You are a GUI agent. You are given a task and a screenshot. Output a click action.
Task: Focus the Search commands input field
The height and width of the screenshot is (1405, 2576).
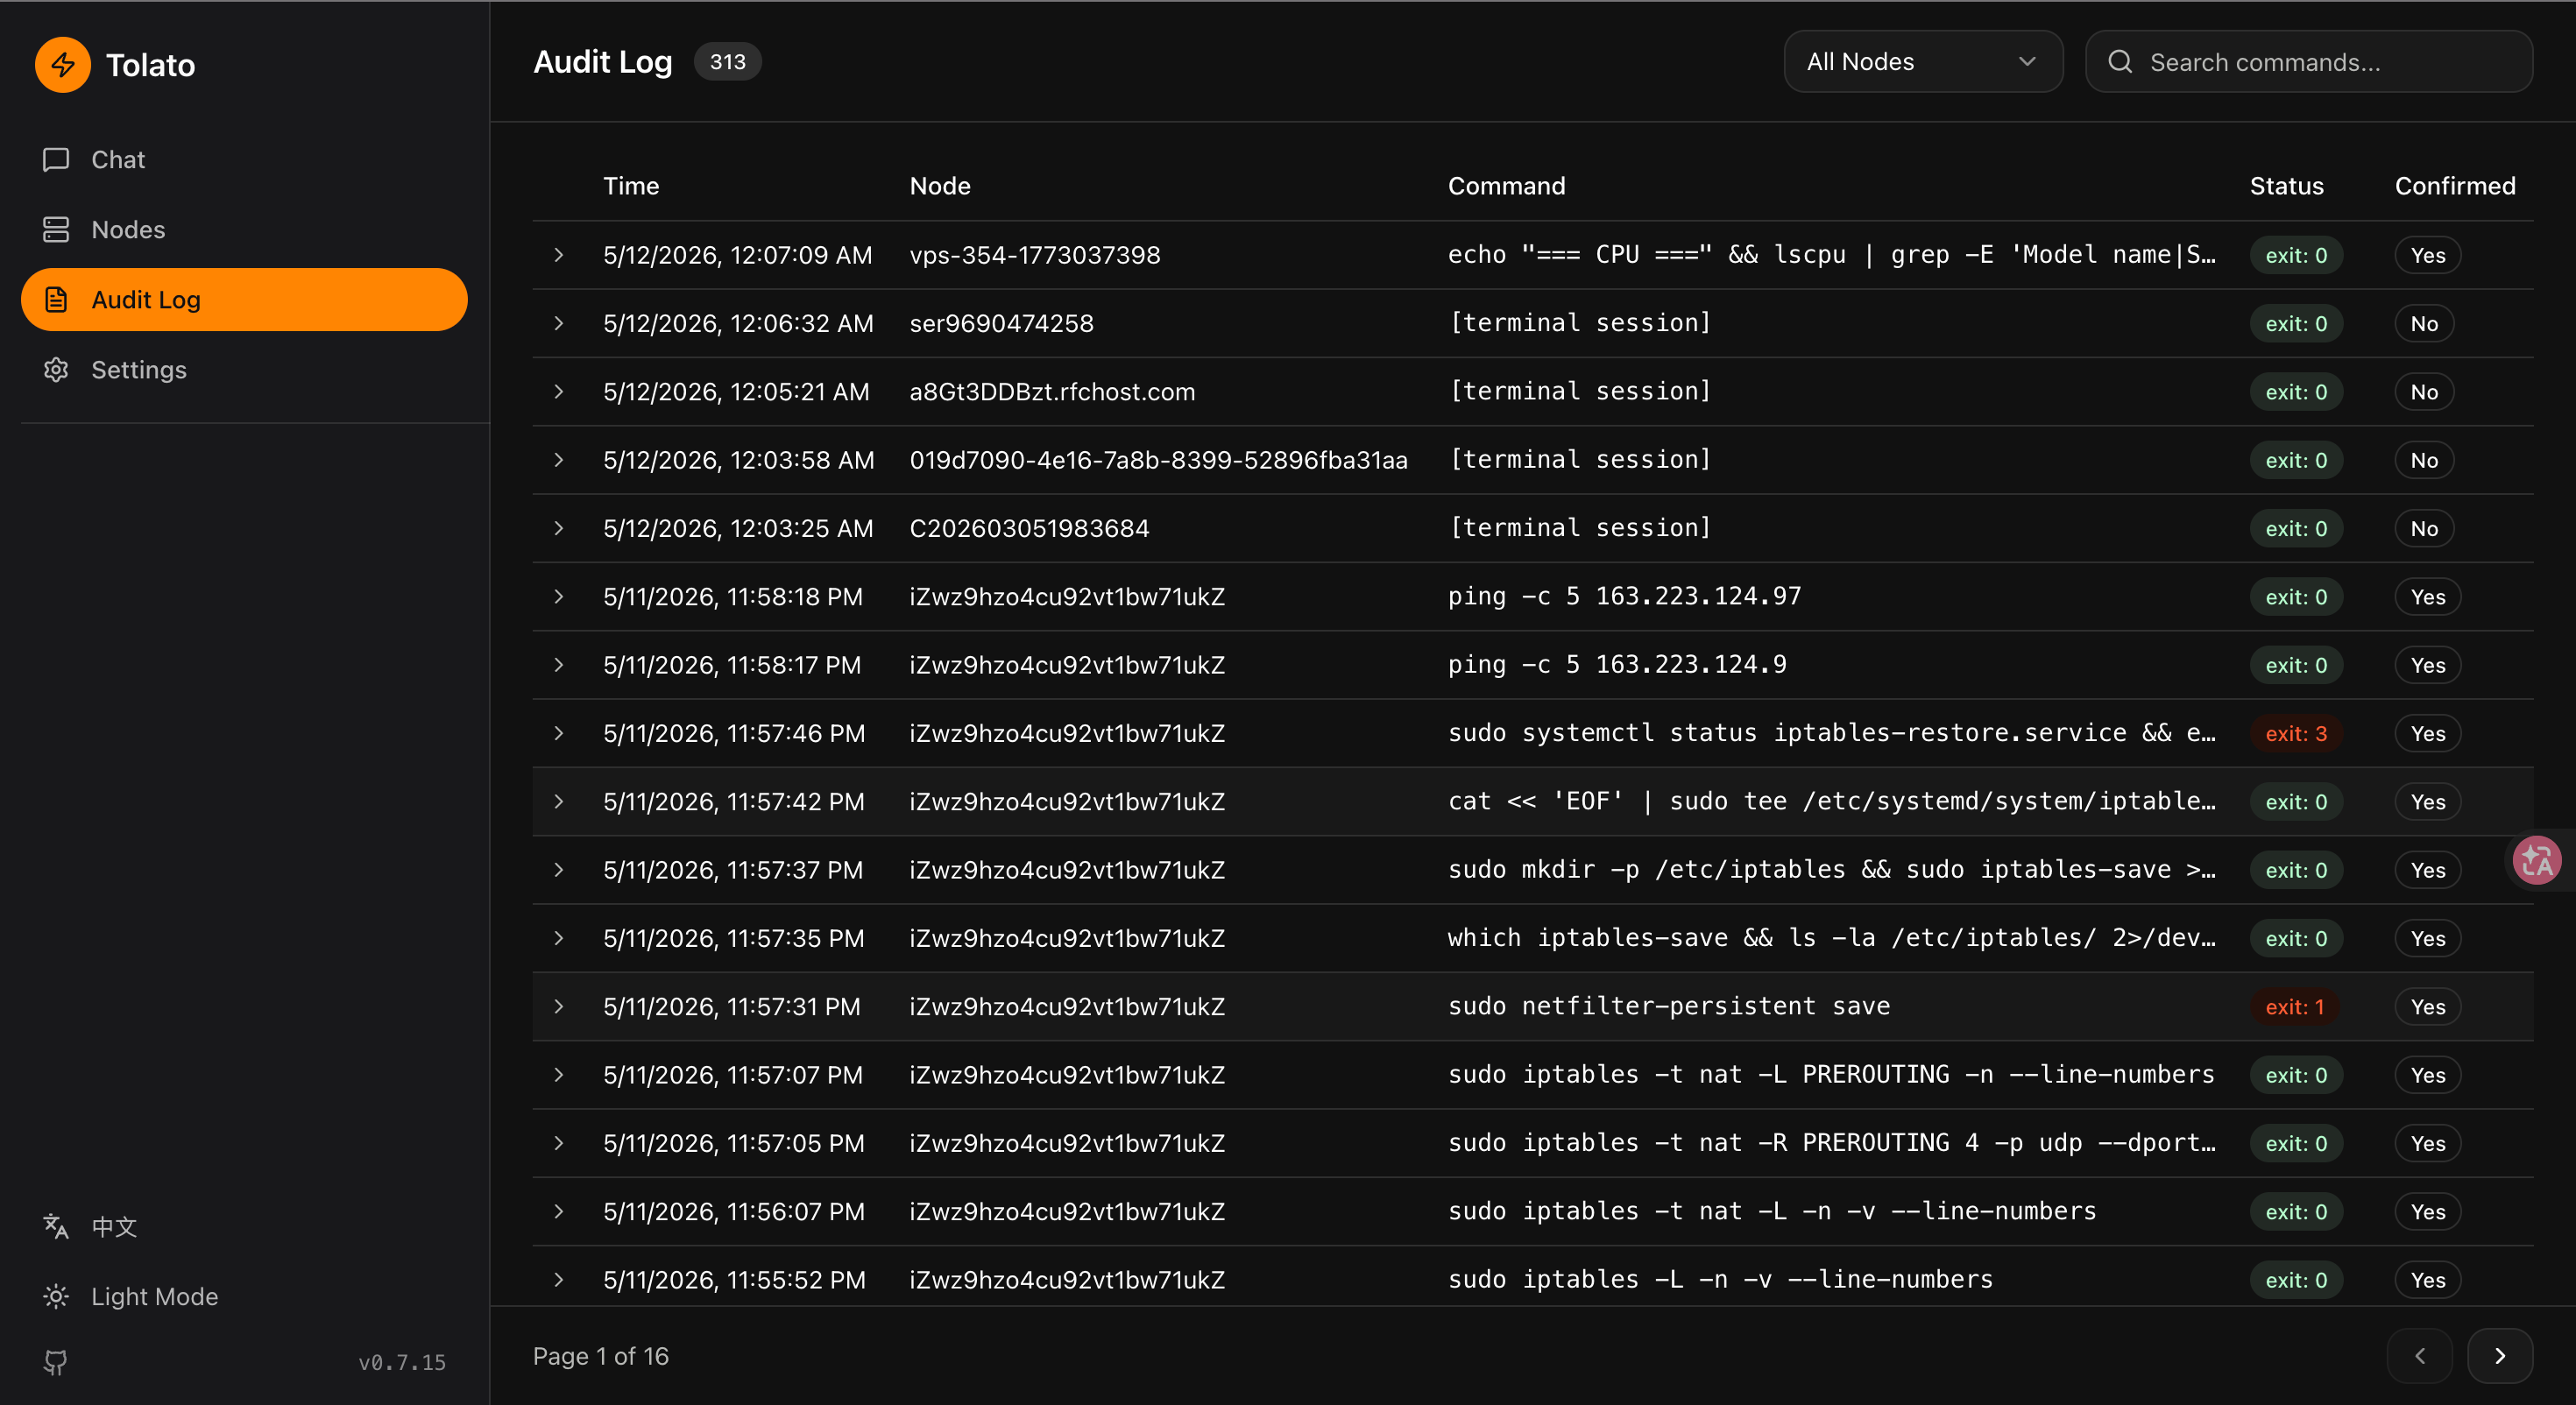coord(2309,62)
